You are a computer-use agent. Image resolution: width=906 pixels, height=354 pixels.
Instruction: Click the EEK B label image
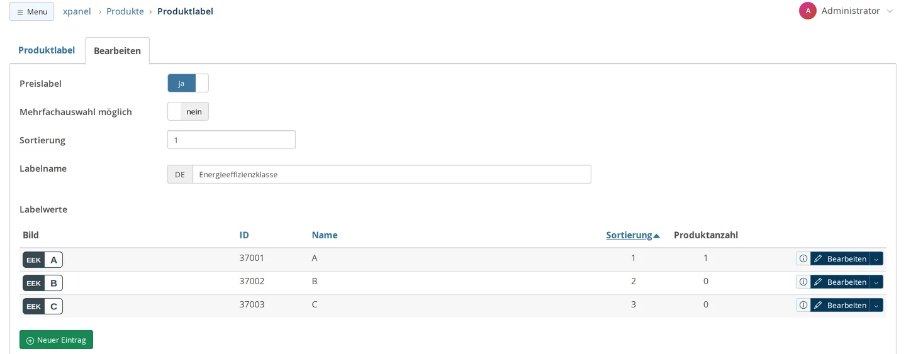click(x=43, y=283)
